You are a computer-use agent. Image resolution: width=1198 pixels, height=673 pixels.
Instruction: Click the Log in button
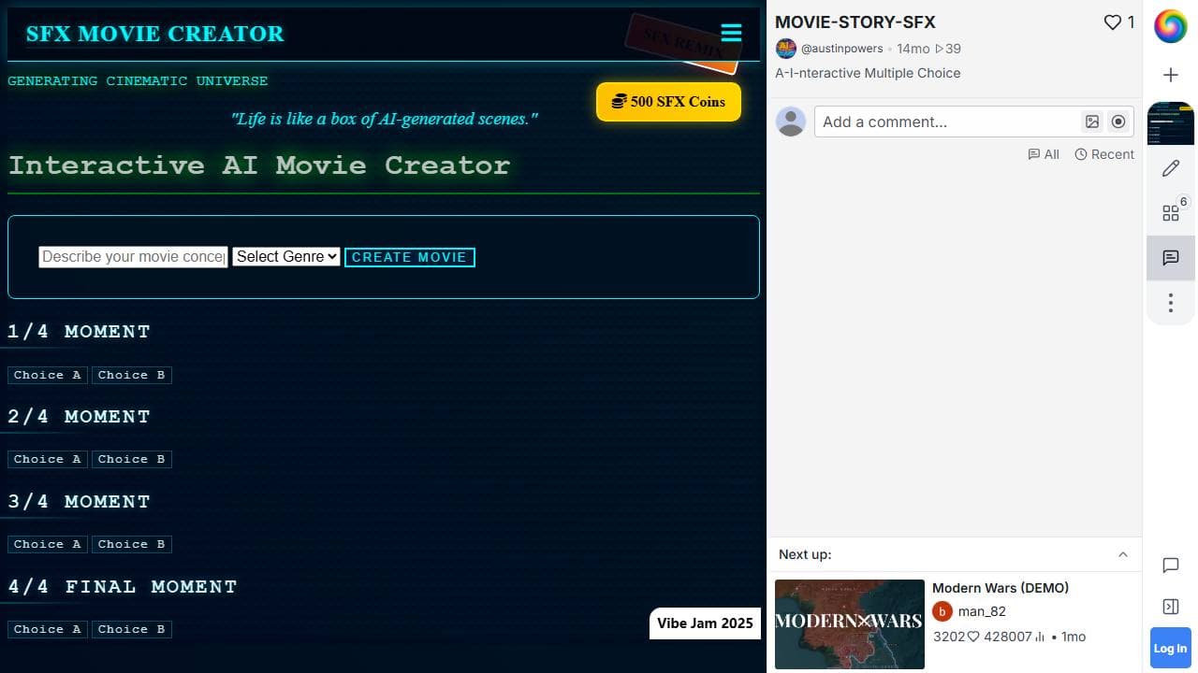tap(1170, 649)
